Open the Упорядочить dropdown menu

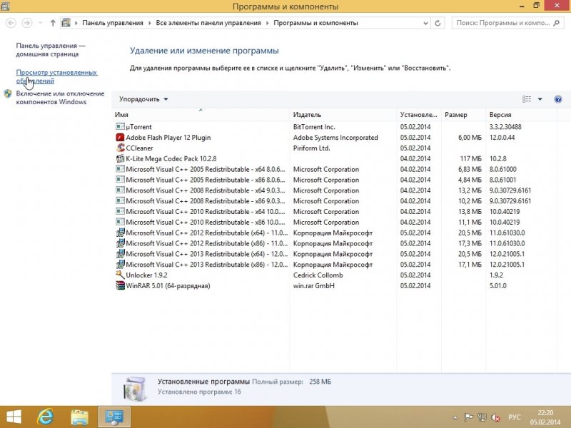tap(143, 99)
